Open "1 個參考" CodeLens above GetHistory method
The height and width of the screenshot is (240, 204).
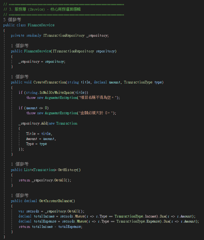click(x=20, y=164)
